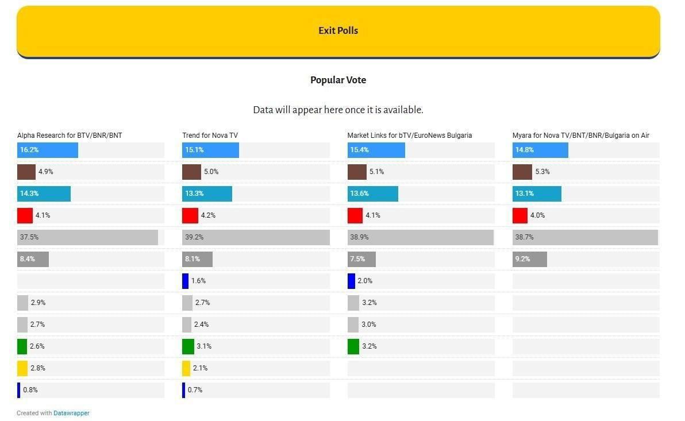
Task: Click Alpha Research for BTV/BNR/BNT column title
Action: click(x=70, y=136)
